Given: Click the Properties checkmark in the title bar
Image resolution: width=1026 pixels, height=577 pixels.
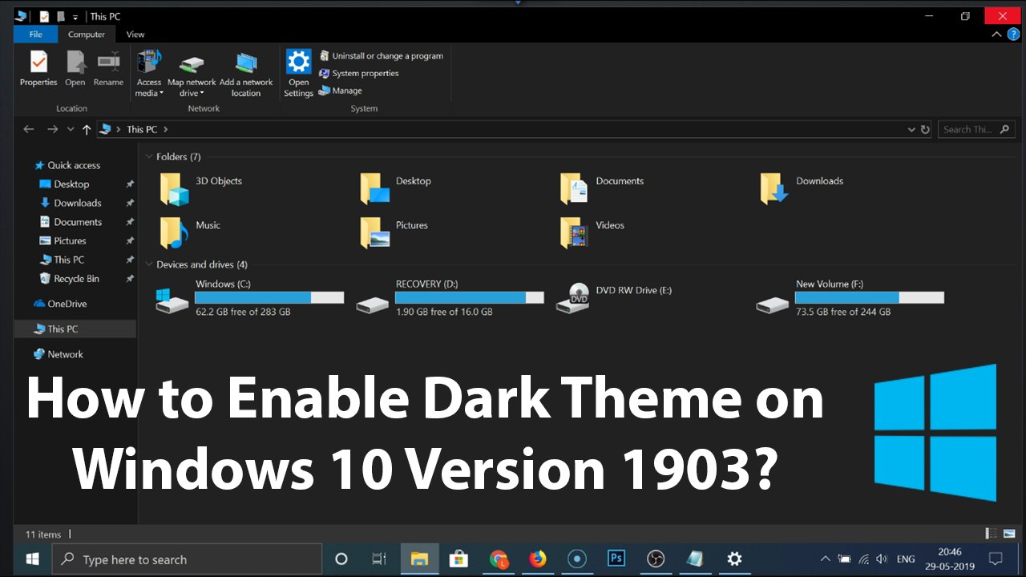Looking at the screenshot, I should coord(44,16).
